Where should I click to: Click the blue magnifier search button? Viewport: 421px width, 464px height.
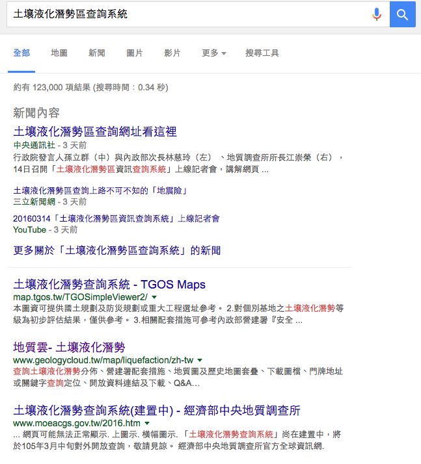point(402,14)
